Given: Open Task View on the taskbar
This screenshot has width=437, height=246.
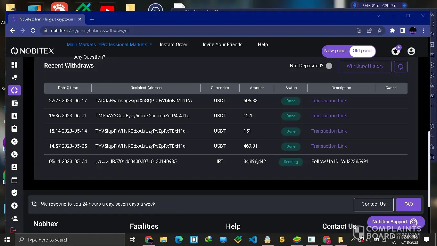Looking at the screenshot, I should [x=132, y=240].
